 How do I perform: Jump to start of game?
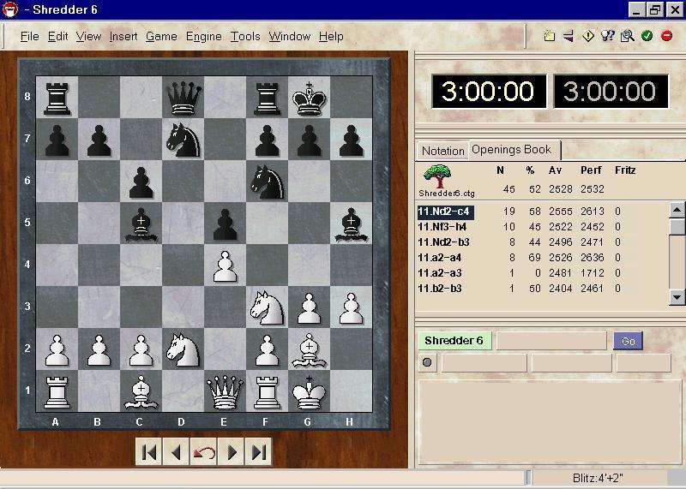pyautogui.click(x=149, y=452)
